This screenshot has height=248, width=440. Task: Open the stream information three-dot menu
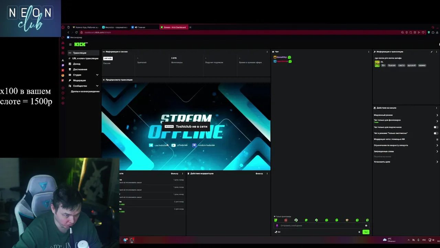[x=437, y=52]
